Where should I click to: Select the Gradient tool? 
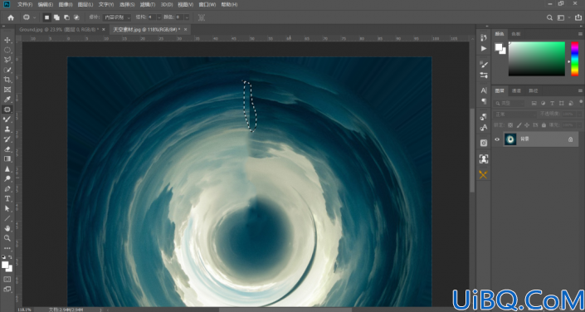[7, 158]
